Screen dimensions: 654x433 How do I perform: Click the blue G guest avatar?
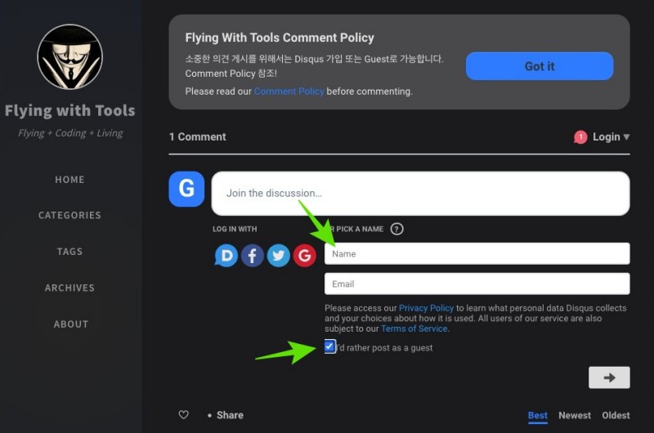186,190
